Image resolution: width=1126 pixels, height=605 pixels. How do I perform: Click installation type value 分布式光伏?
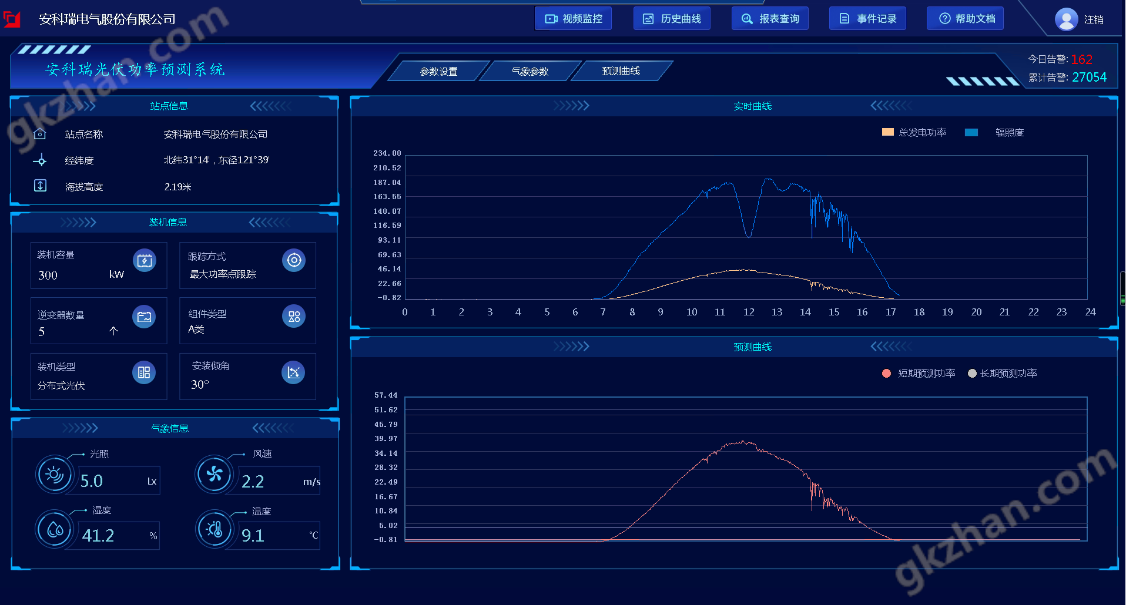[x=61, y=386]
